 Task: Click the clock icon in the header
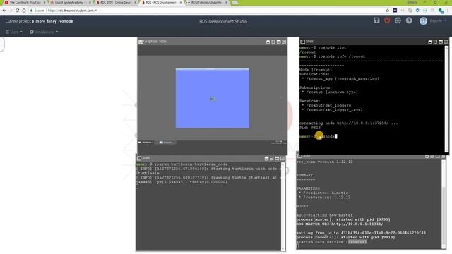[x=409, y=20]
